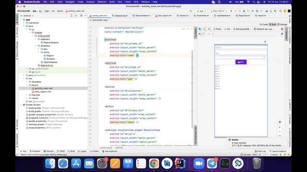Open Terminal tool window
The image size is (307, 172).
point(48,151)
